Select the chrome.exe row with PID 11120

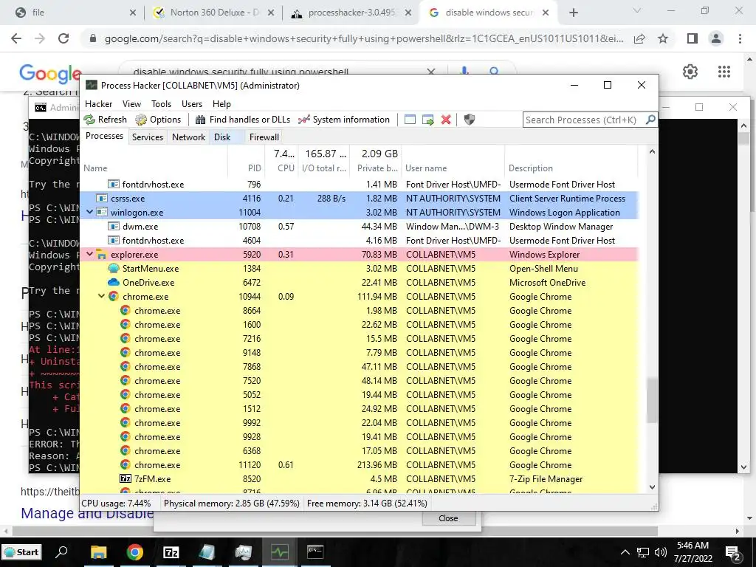click(x=359, y=465)
